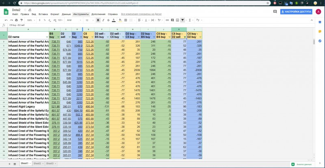
Task: Open the Keep notes side panel icon
Action: click(x=320, y=32)
